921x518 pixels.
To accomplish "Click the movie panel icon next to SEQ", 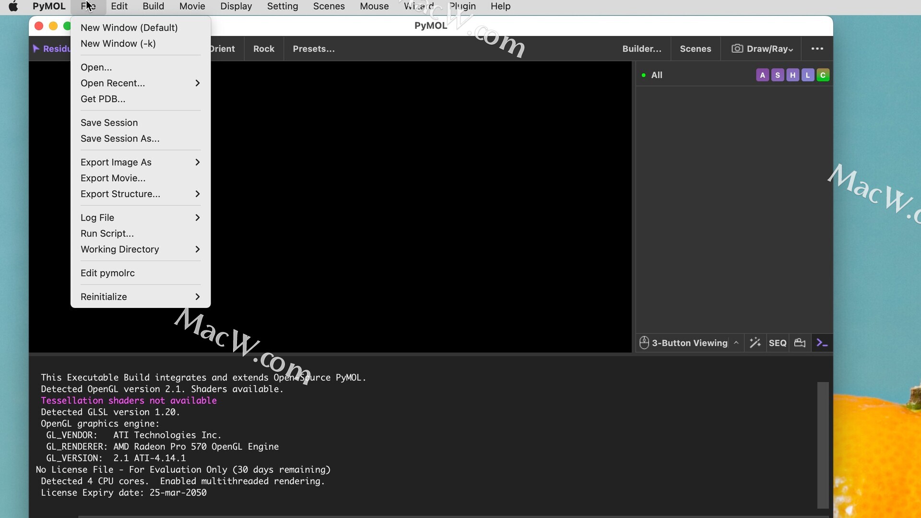I will coord(800,342).
